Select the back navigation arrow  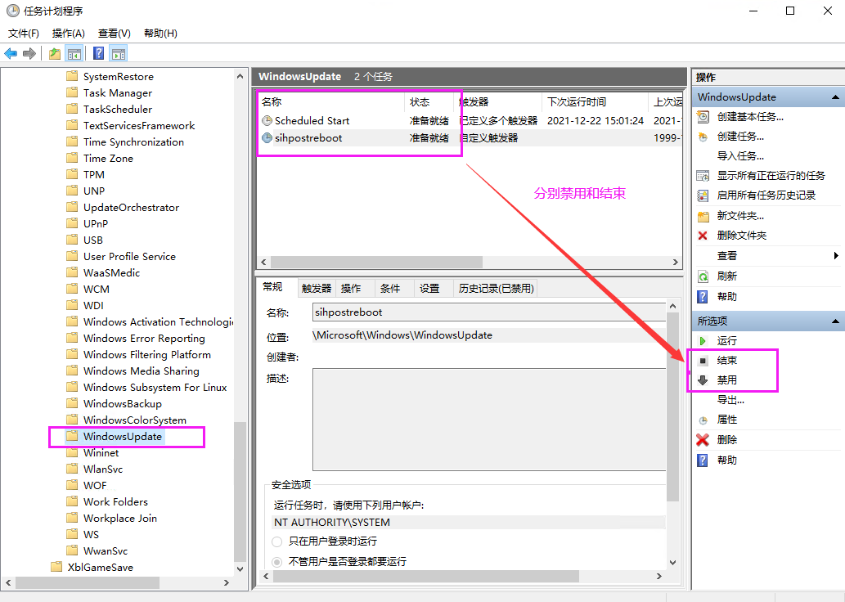click(10, 54)
